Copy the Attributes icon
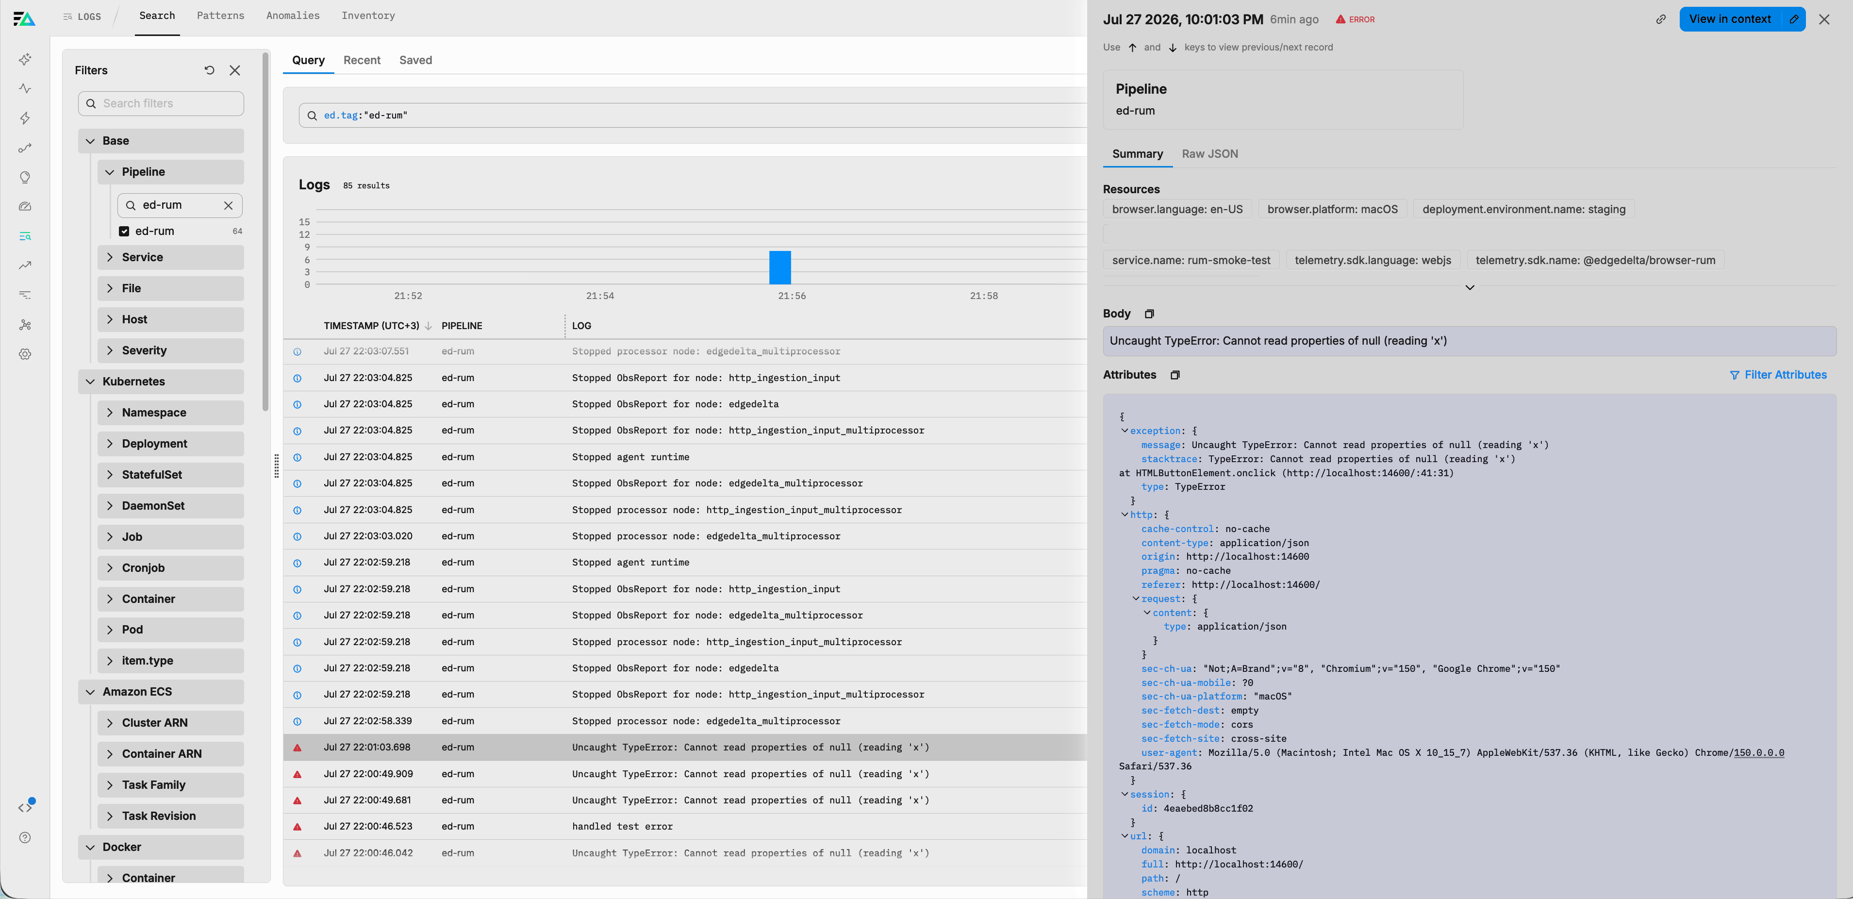This screenshot has height=899, width=1853. pos(1175,375)
